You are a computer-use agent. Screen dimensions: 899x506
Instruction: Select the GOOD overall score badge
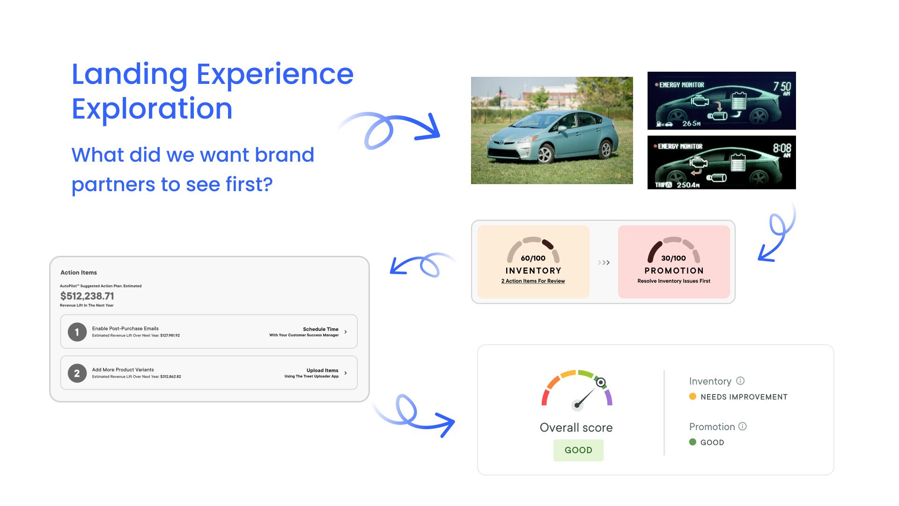coord(578,450)
